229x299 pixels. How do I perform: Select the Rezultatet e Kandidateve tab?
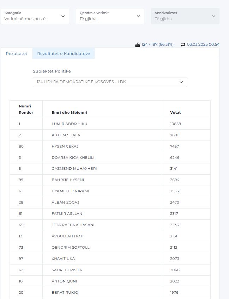(64, 54)
